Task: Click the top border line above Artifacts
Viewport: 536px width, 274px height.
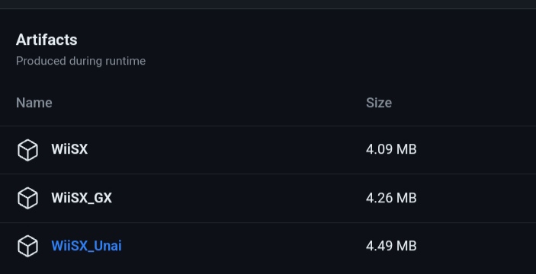Action: coord(268,9)
